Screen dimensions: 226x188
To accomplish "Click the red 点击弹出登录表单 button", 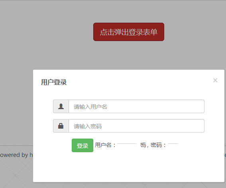I will coord(129,32).
